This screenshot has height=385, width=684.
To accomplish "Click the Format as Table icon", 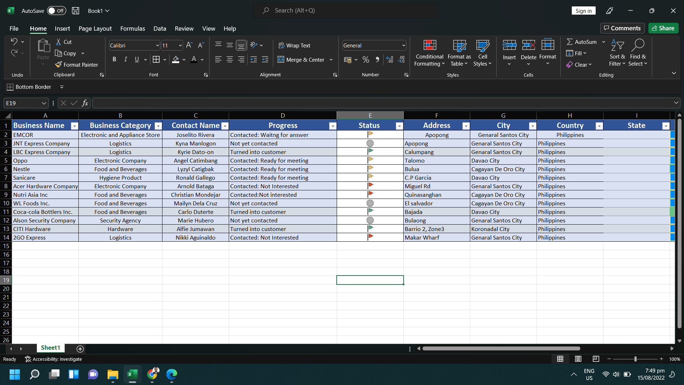I will [459, 45].
